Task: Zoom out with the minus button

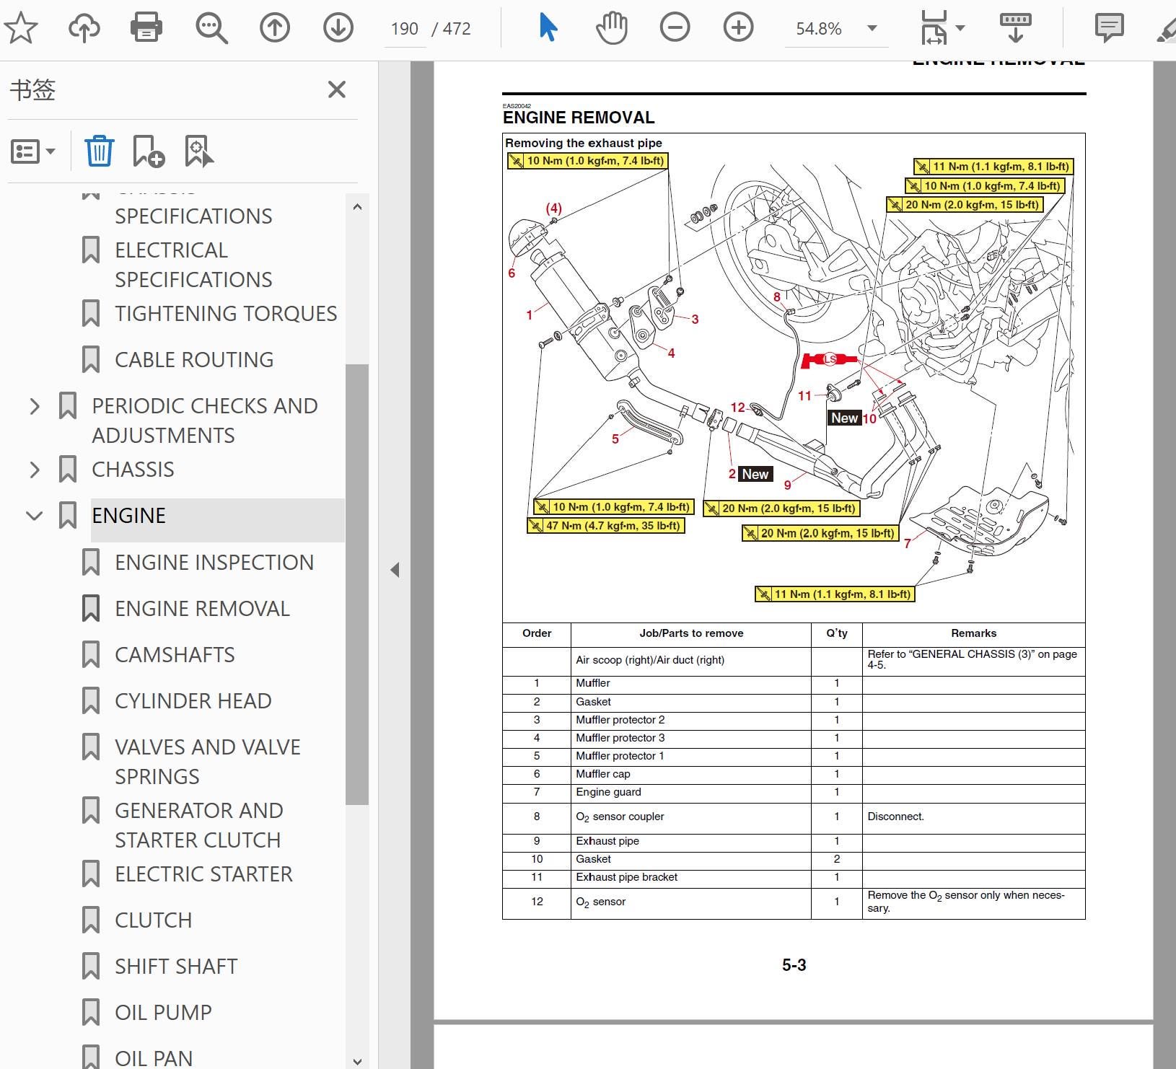Action: [x=675, y=28]
